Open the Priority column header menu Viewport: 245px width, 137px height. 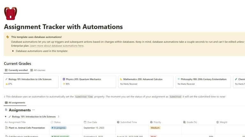pos(157,122)
